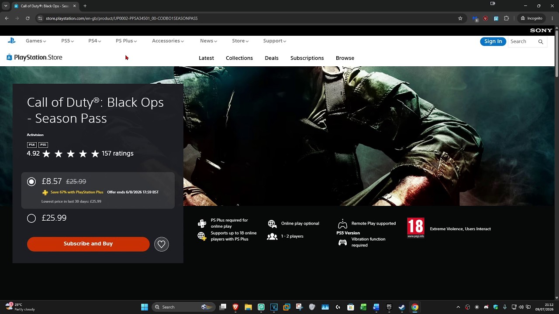Image resolution: width=559 pixels, height=314 pixels.
Task: Click the search magnifier icon in the header
Action: 541,41
